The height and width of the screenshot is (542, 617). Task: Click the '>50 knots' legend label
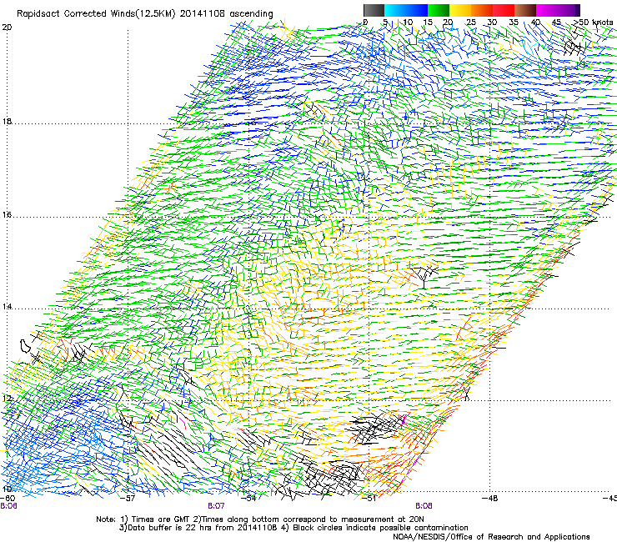click(593, 23)
